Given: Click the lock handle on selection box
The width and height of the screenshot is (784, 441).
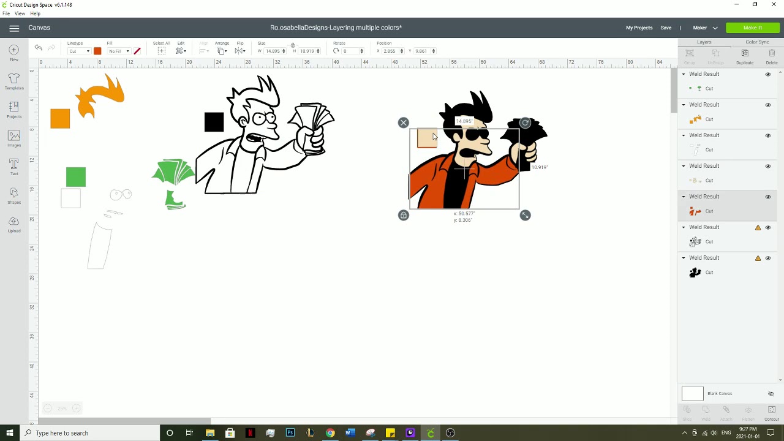Looking at the screenshot, I should pos(403,215).
